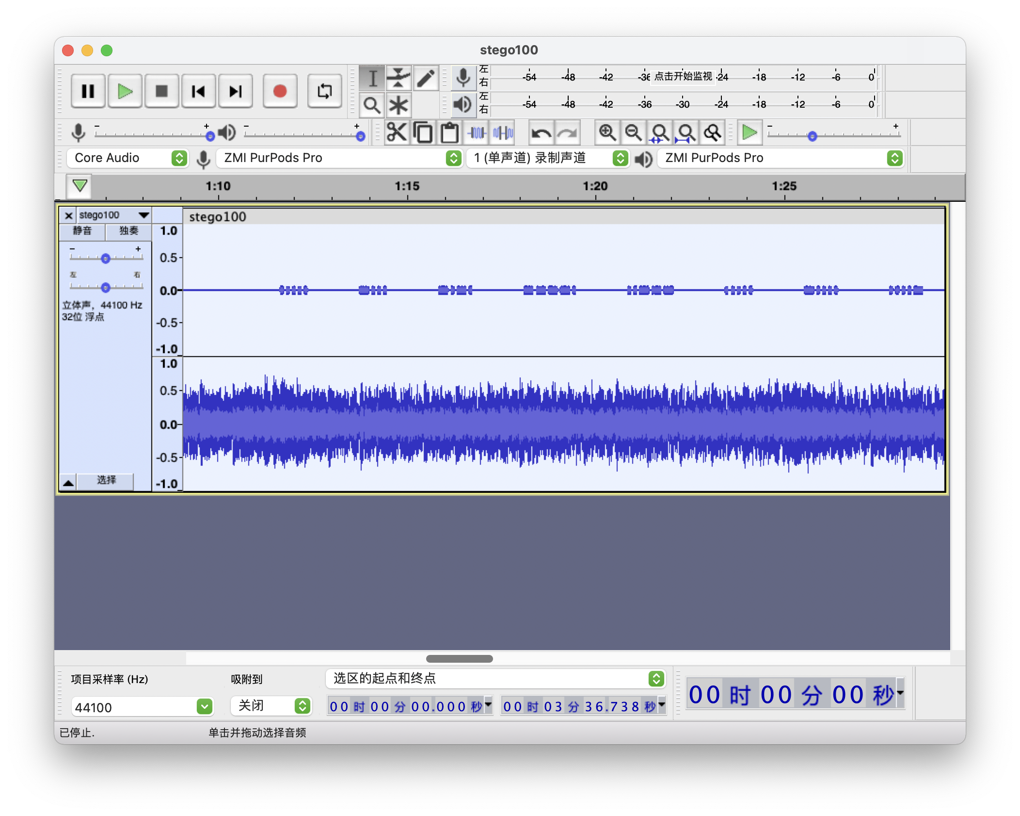Click Fit selection to width icon
This screenshot has height=816, width=1020.
659,132
